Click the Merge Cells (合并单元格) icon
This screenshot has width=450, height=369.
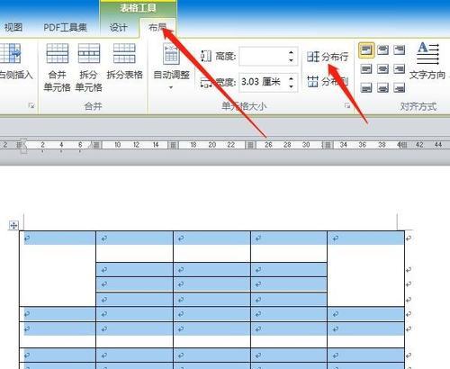coord(57,67)
